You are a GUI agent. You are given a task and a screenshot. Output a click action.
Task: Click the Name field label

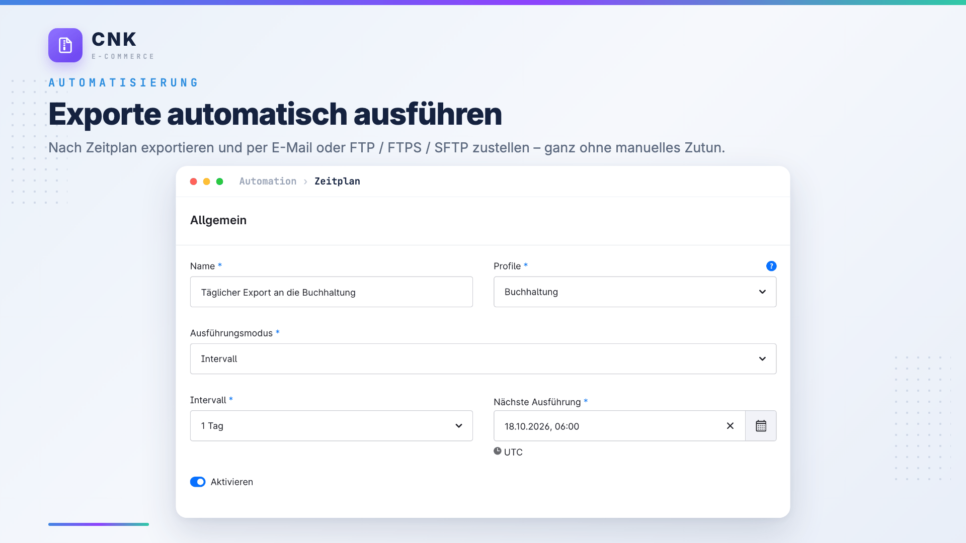202,266
